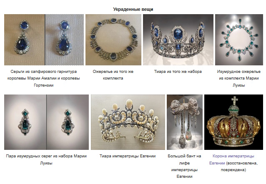Click caption Тиара императрицы Евгении
266x184 pixels.
click(128, 156)
